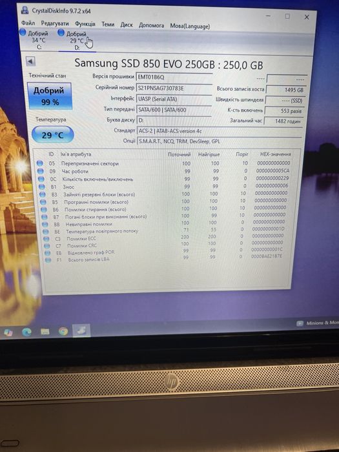Open the Допомога menu

click(151, 25)
